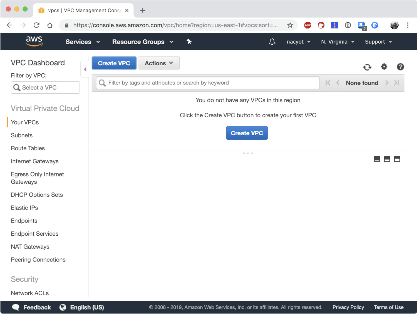Minimize the details pane layout icon
417x314 pixels.
(377, 159)
